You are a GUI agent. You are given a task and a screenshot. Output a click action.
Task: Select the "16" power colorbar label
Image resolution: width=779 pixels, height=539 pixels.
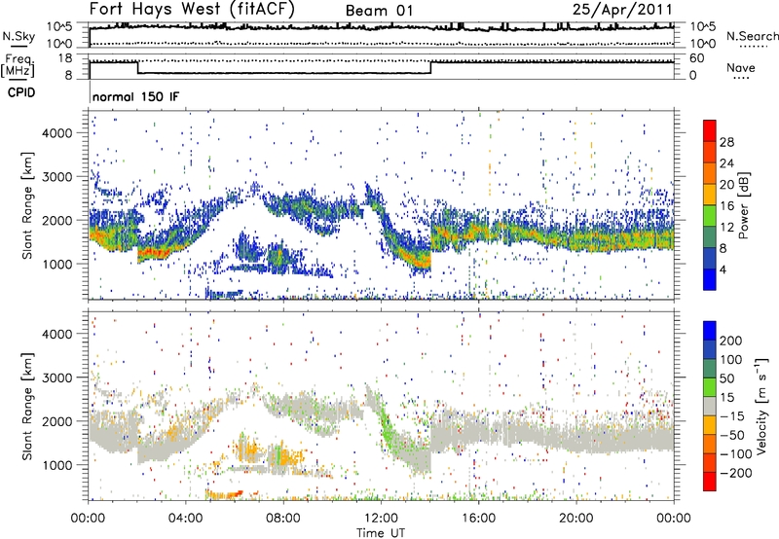click(x=726, y=206)
